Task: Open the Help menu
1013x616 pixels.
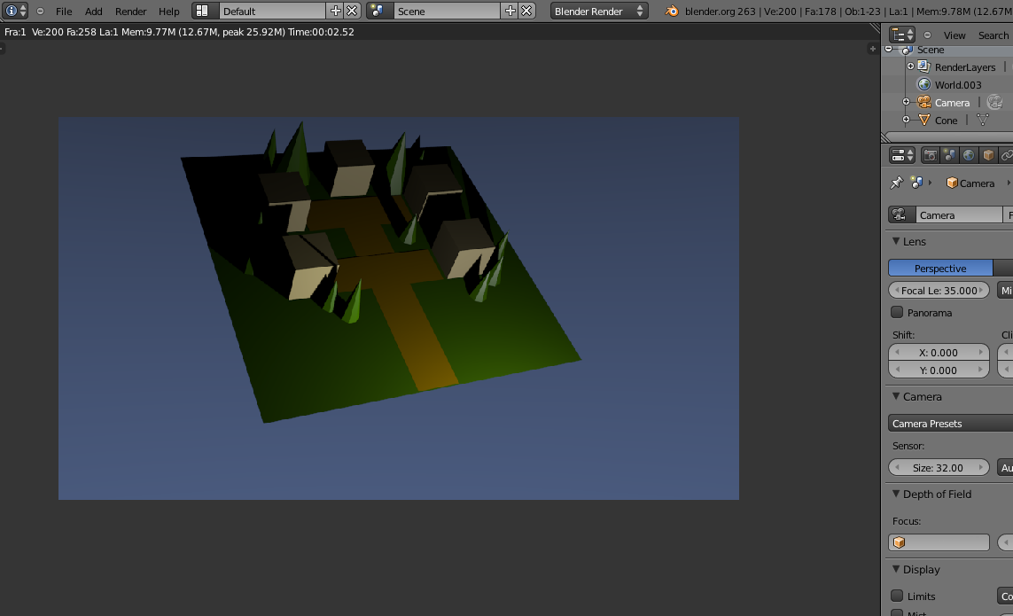Action: pos(168,11)
